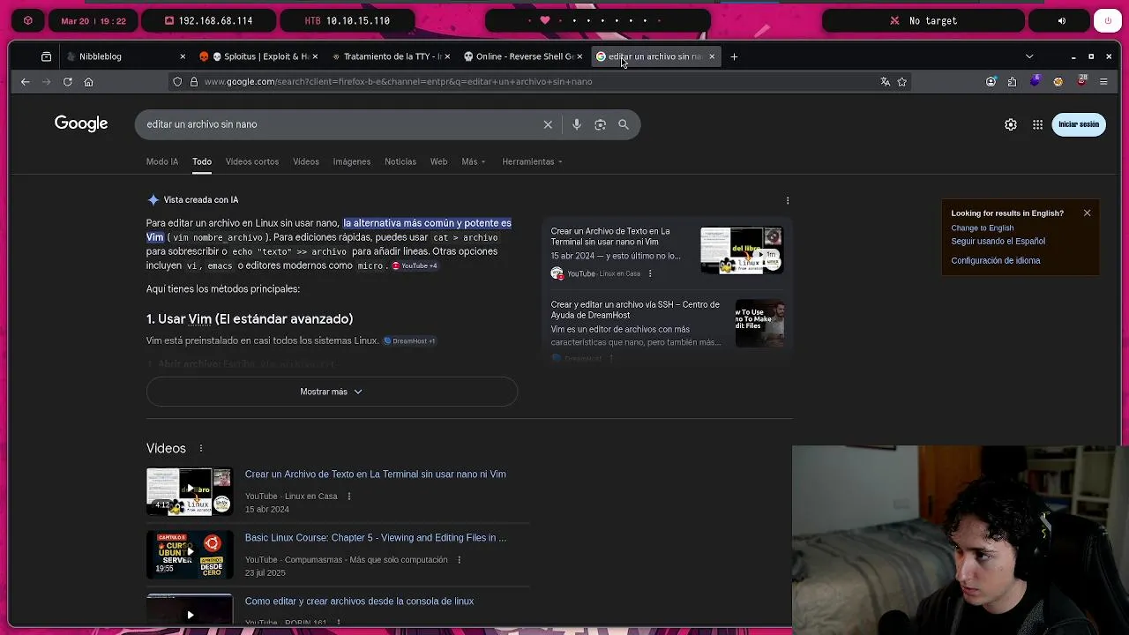
Task: Open 'Como editar y crear archivos desde la consola' link
Action: coord(359,601)
